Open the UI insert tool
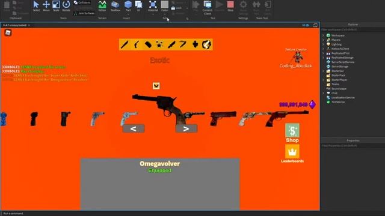This screenshot has height=216, width=385. point(139,6)
